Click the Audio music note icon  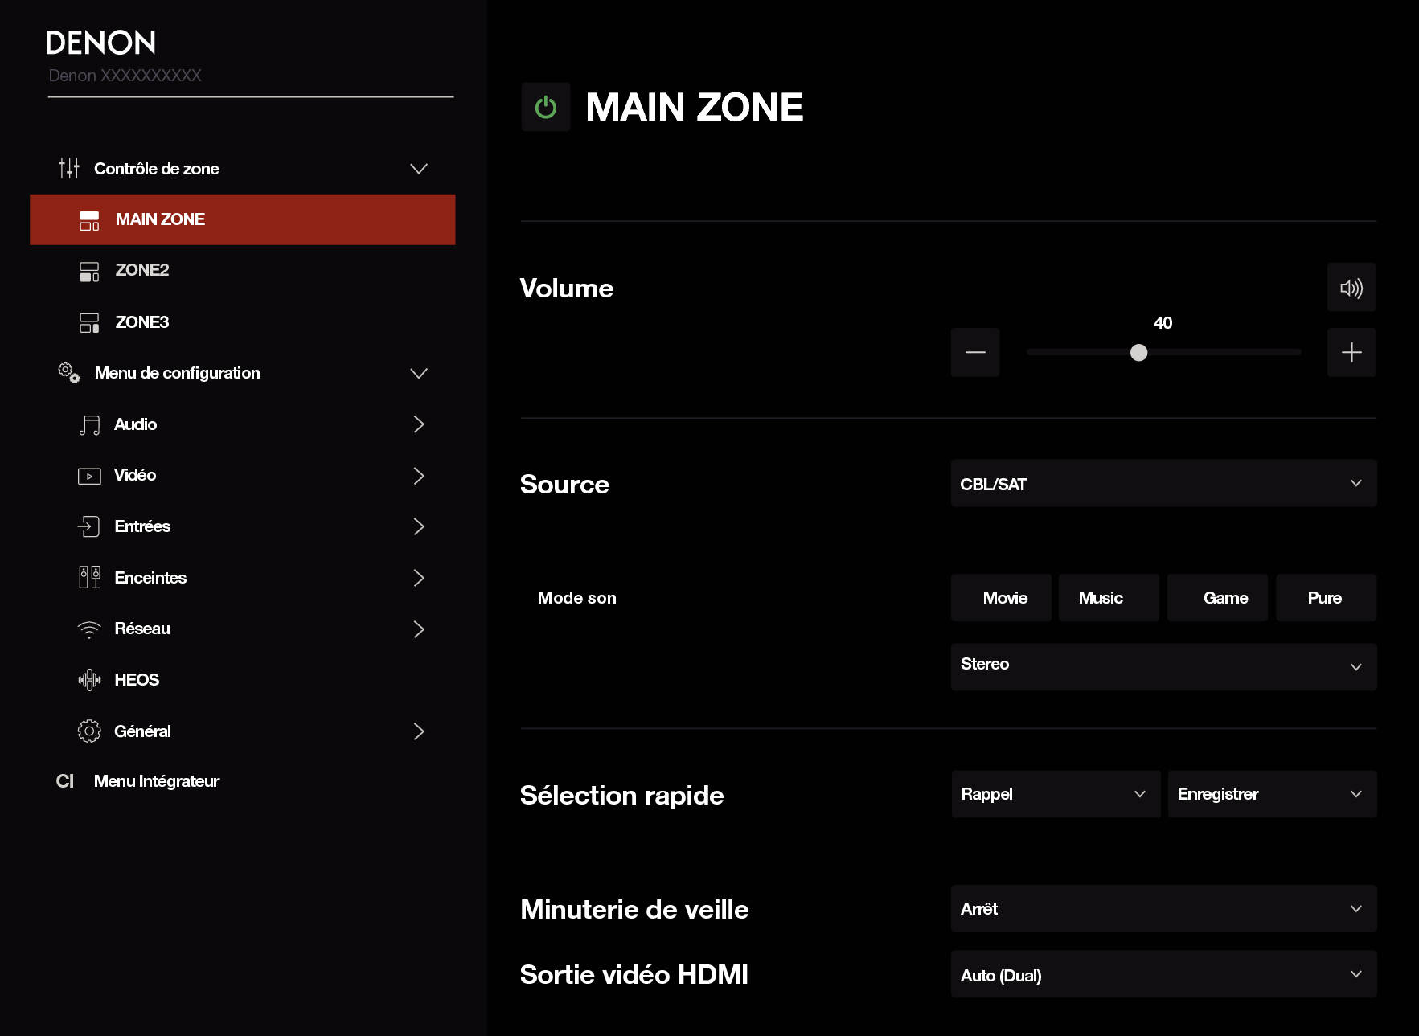pyautogui.click(x=89, y=424)
